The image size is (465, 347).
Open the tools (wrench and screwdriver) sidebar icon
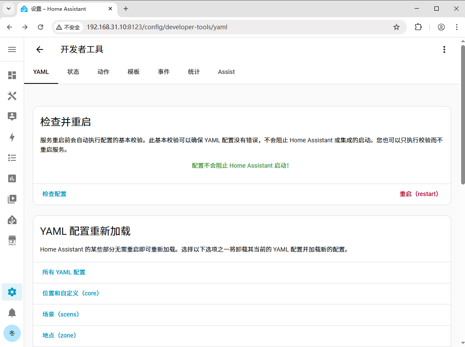(12, 96)
